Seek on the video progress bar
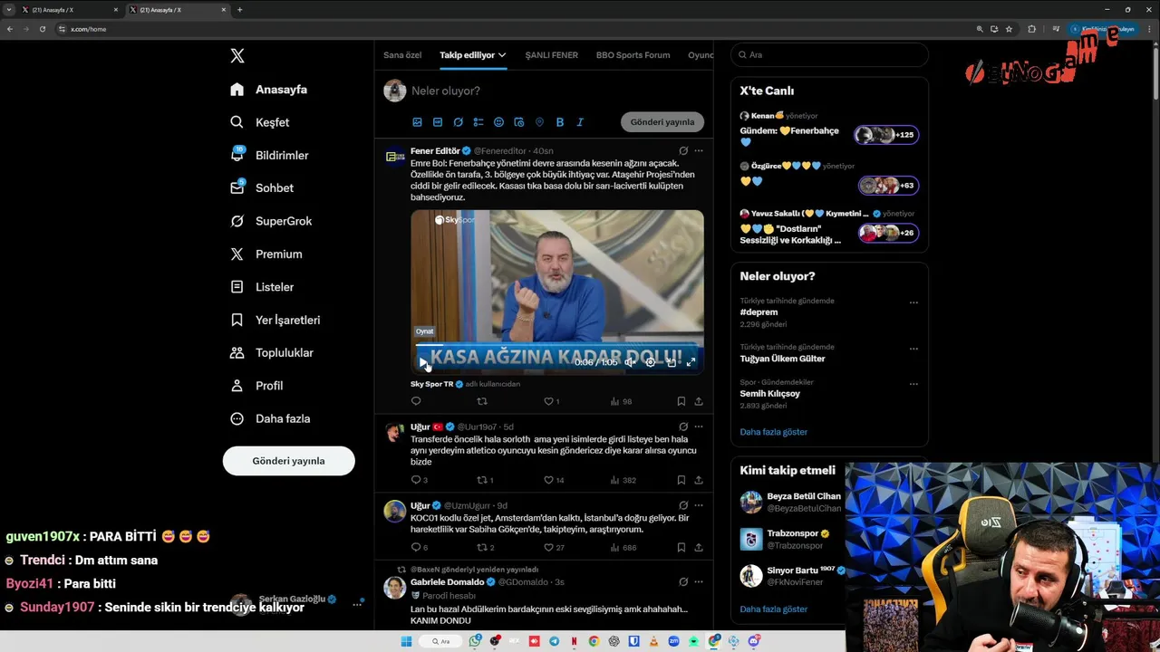1160x652 pixels. (557, 345)
